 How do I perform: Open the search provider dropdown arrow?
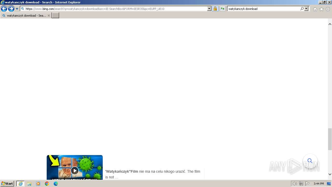pyautogui.click(x=306, y=9)
